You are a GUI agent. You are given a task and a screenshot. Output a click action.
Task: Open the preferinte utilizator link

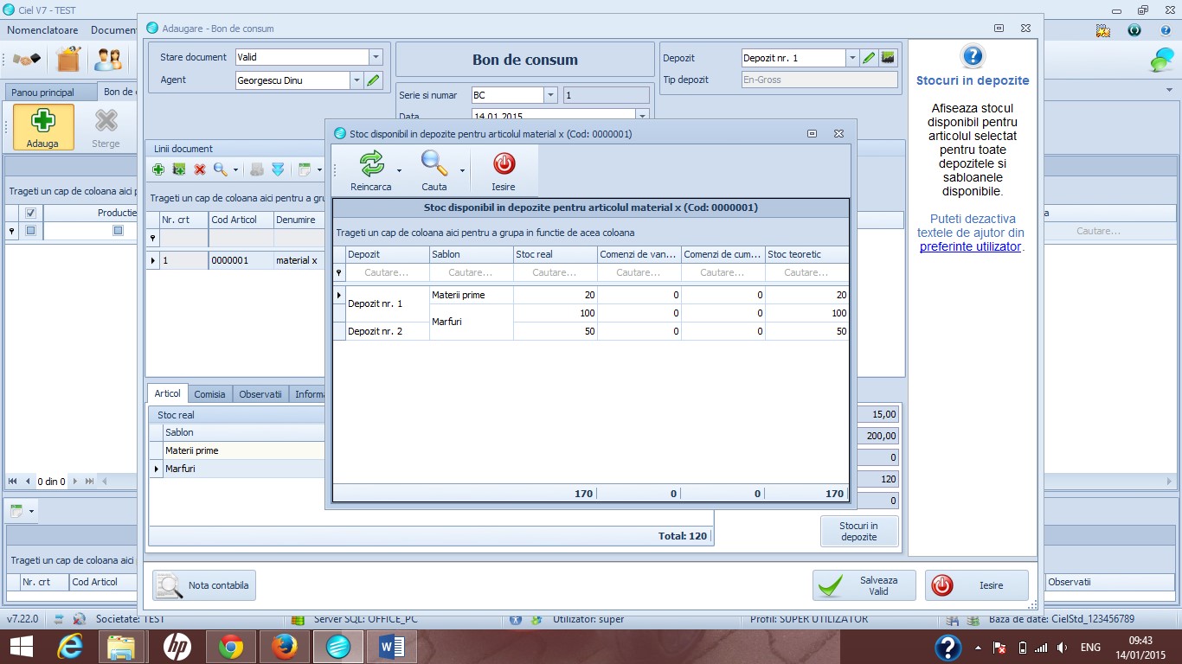coord(970,246)
